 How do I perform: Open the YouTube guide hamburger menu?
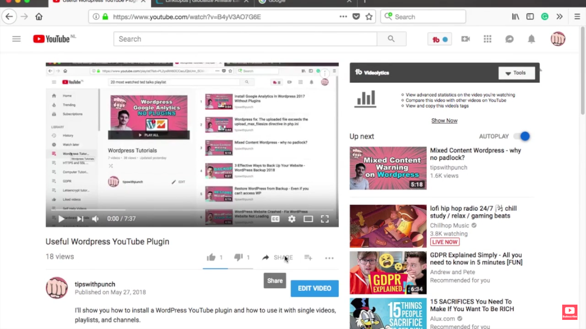pyautogui.click(x=16, y=39)
